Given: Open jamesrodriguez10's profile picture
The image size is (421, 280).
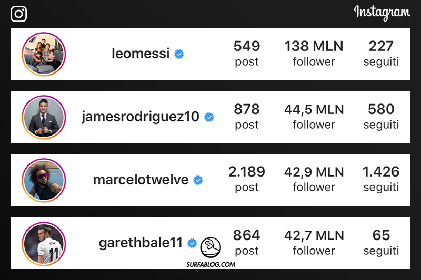Looking at the screenshot, I should tap(44, 117).
